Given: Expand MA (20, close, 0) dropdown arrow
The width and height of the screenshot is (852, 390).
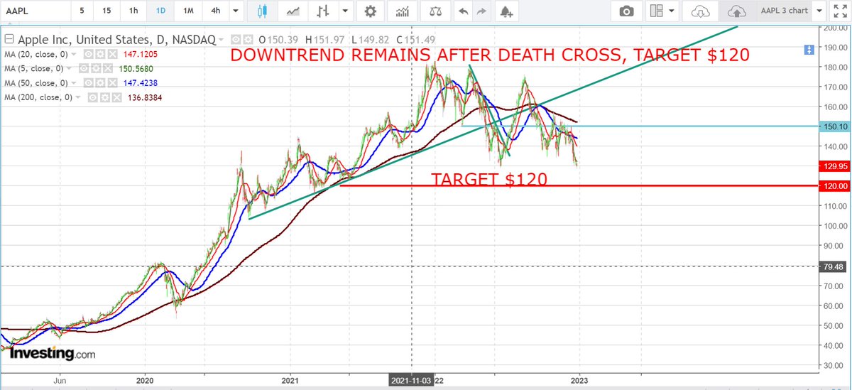Looking at the screenshot, I should 74,55.
